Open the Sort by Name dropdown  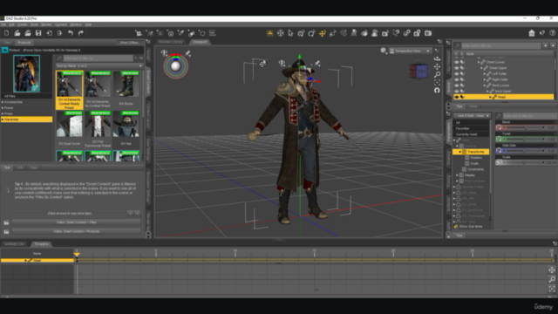pos(99,66)
